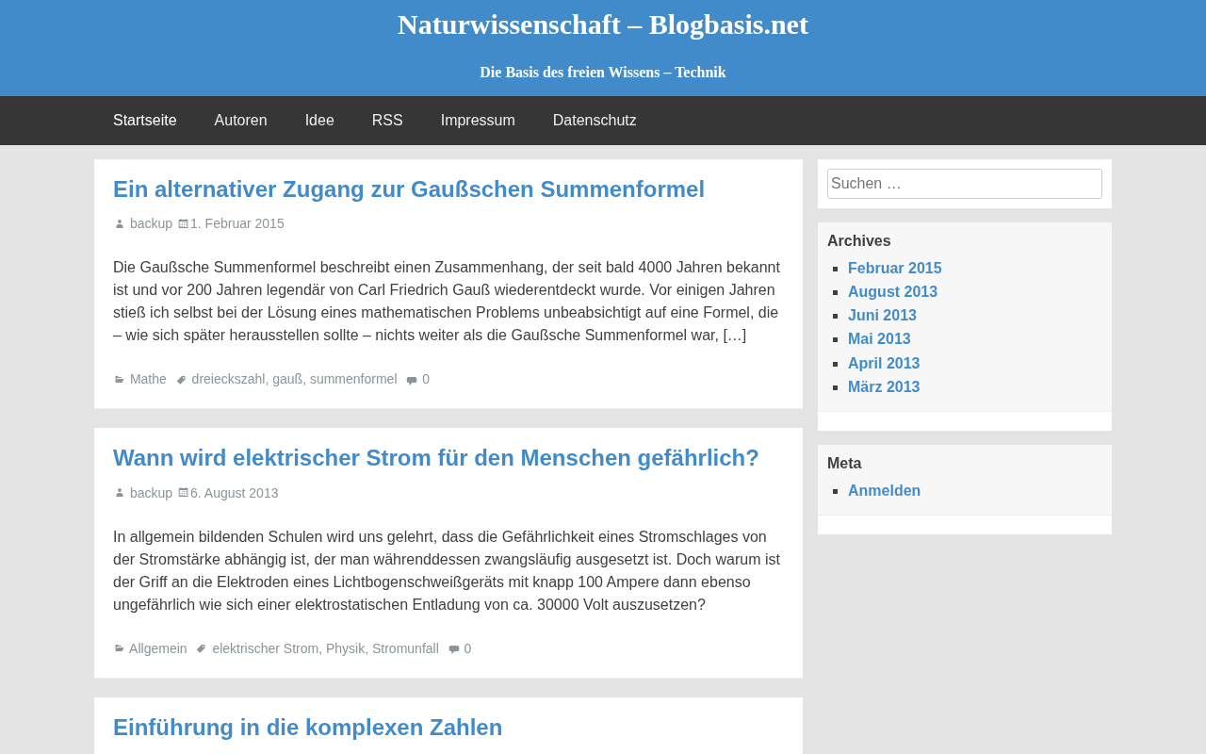Click comment bubble icon on Strom post
Image resolution: width=1206 pixels, height=754 pixels.
pos(454,649)
